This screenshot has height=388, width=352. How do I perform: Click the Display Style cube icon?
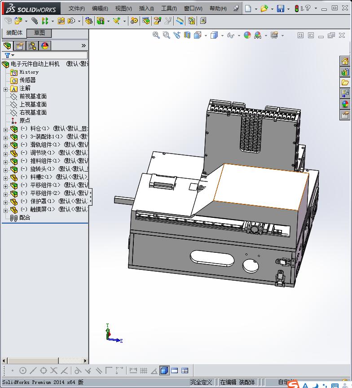214,35
